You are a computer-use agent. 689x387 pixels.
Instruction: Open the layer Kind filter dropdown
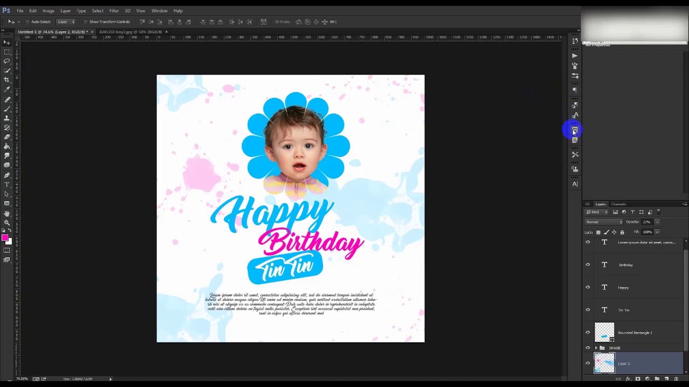(x=596, y=212)
